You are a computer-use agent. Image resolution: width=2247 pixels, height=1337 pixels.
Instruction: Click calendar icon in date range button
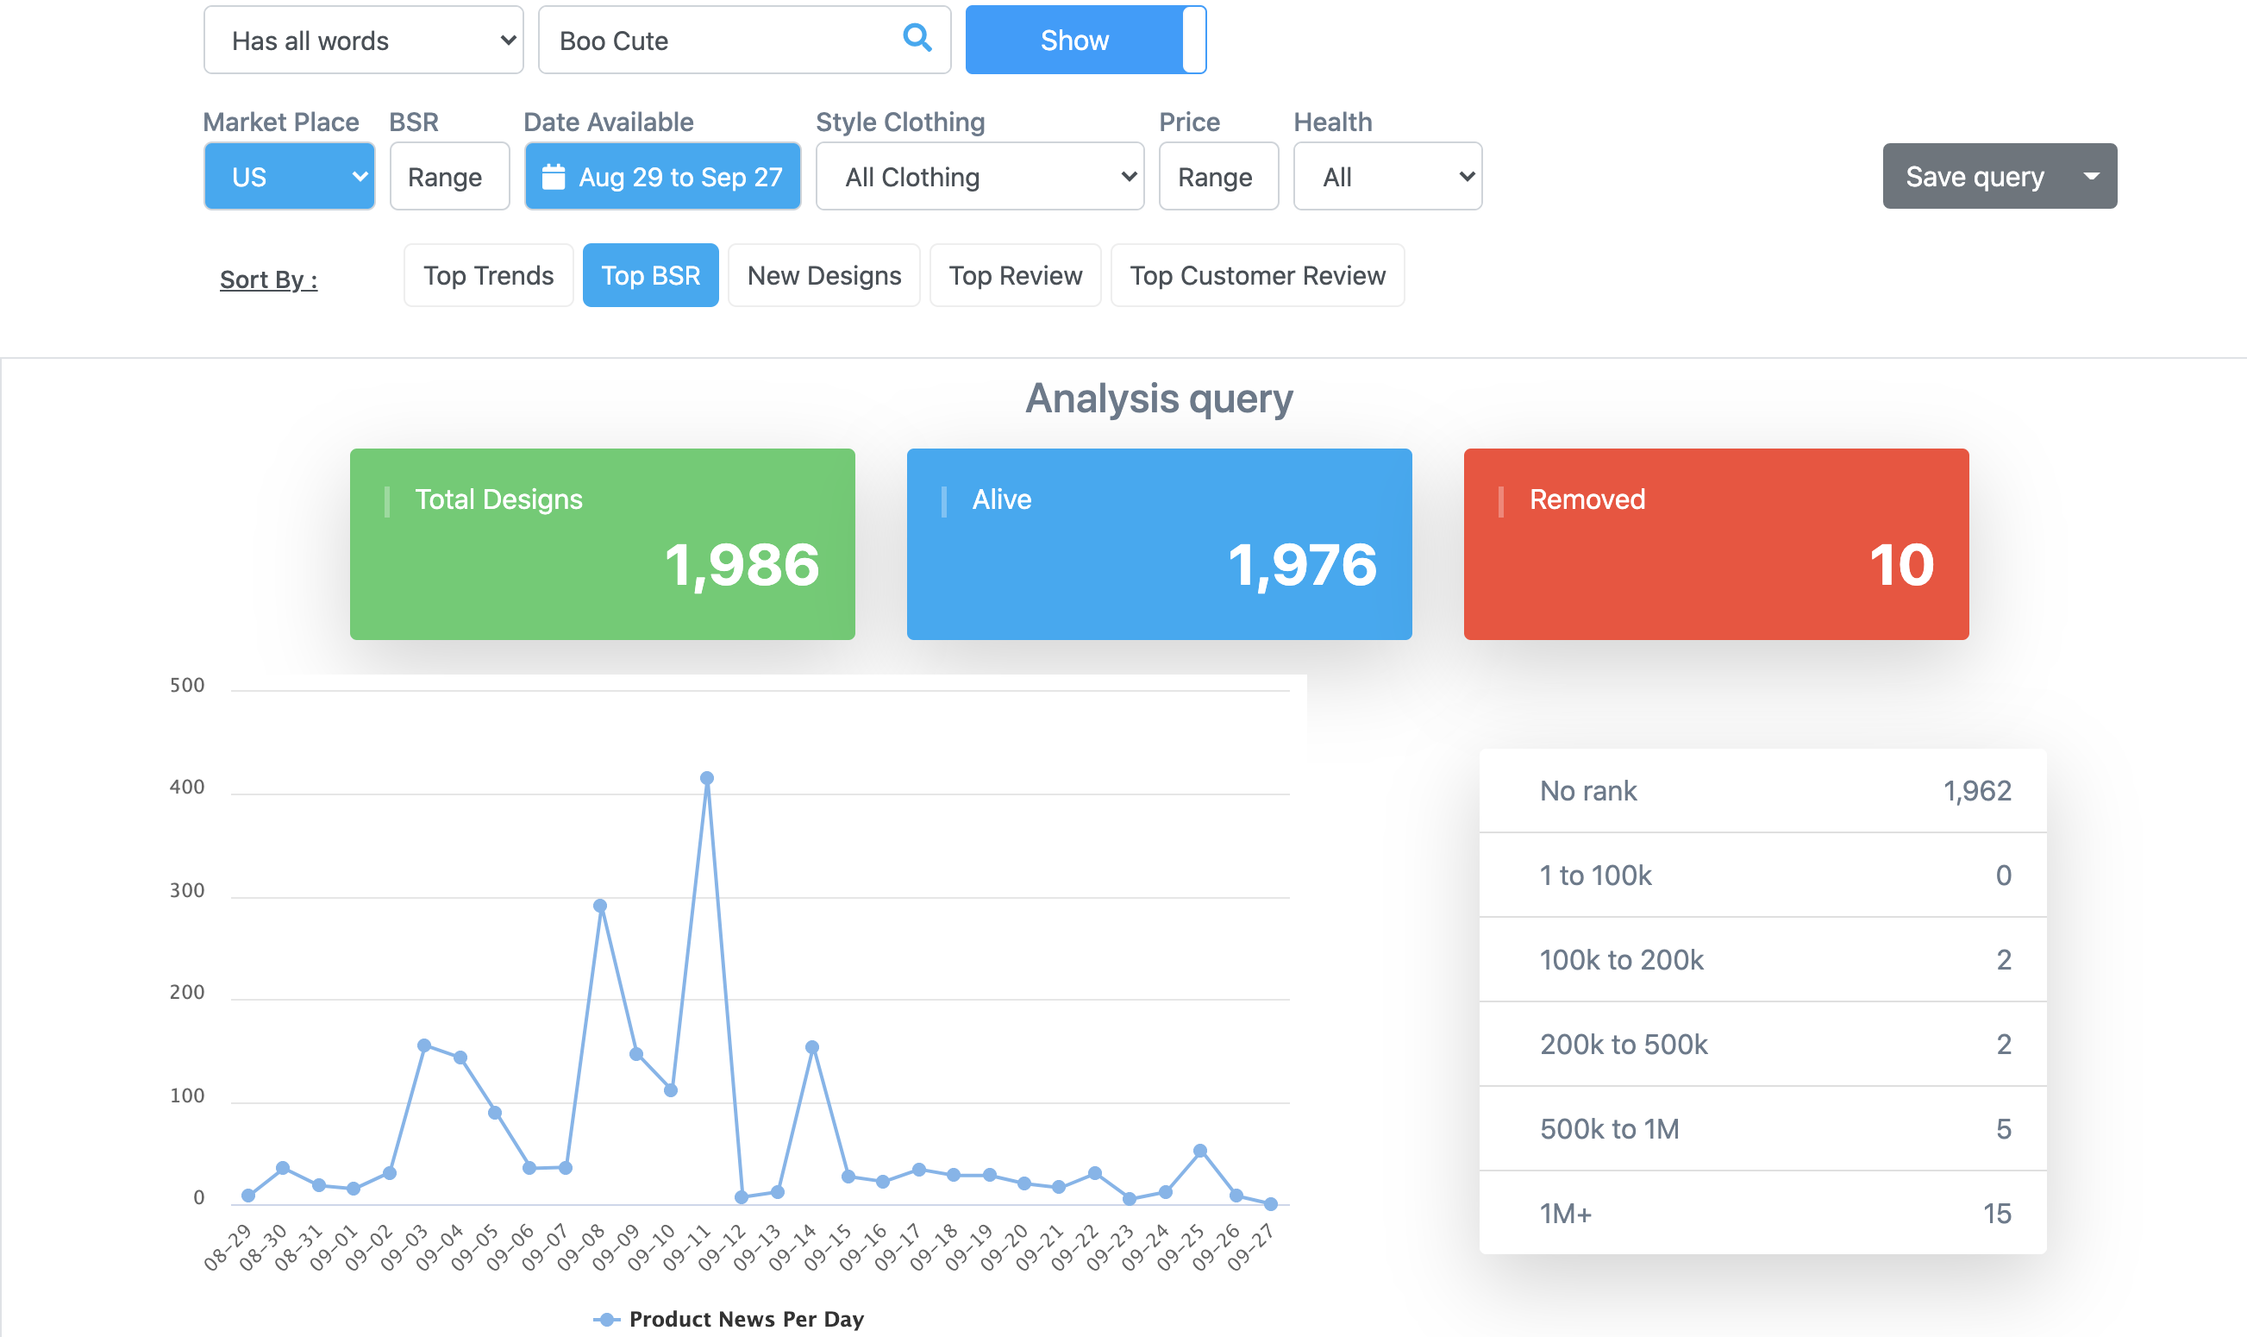pos(553,177)
